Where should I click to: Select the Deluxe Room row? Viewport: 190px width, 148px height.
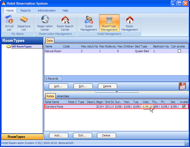coord(53,51)
